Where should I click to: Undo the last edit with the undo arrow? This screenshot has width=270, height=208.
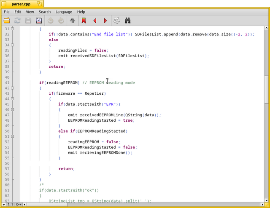(51, 21)
